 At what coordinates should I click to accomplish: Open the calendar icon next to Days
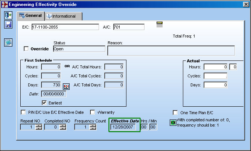click(66, 87)
